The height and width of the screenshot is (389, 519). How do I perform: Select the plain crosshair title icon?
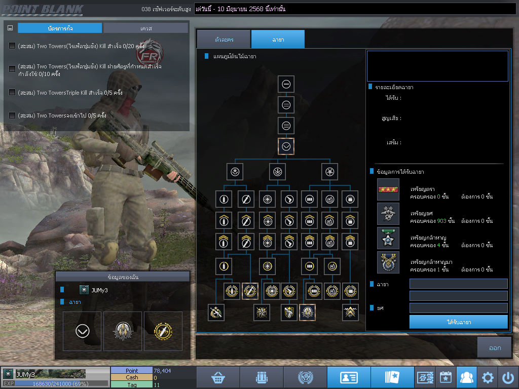pyautogui.click(x=268, y=199)
